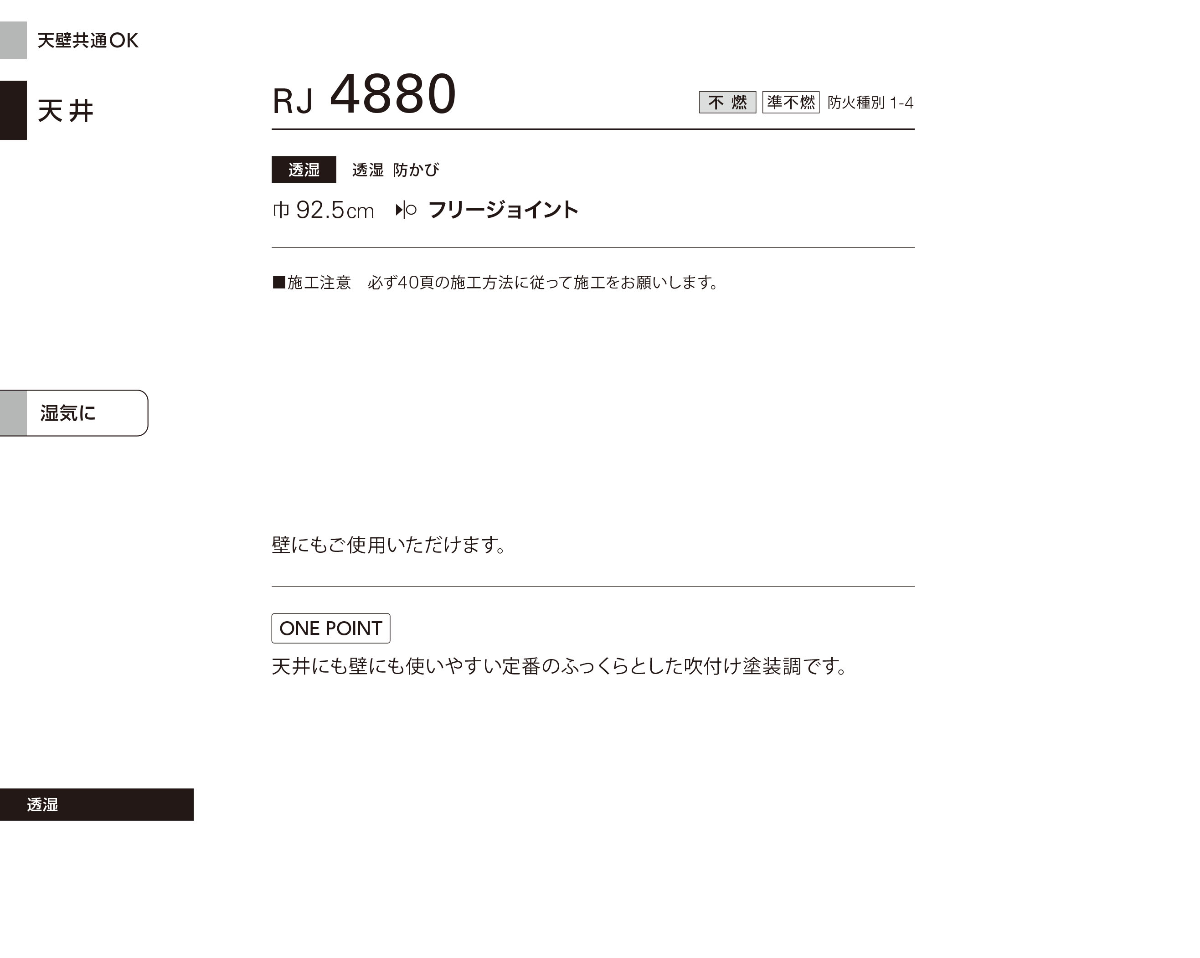
Task: Open the 天井 section tab
Action: point(65,110)
